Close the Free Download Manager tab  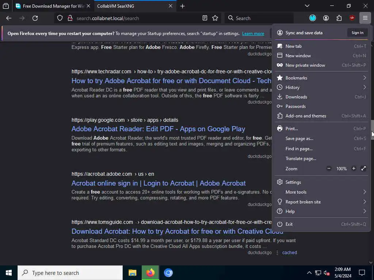click(88, 6)
